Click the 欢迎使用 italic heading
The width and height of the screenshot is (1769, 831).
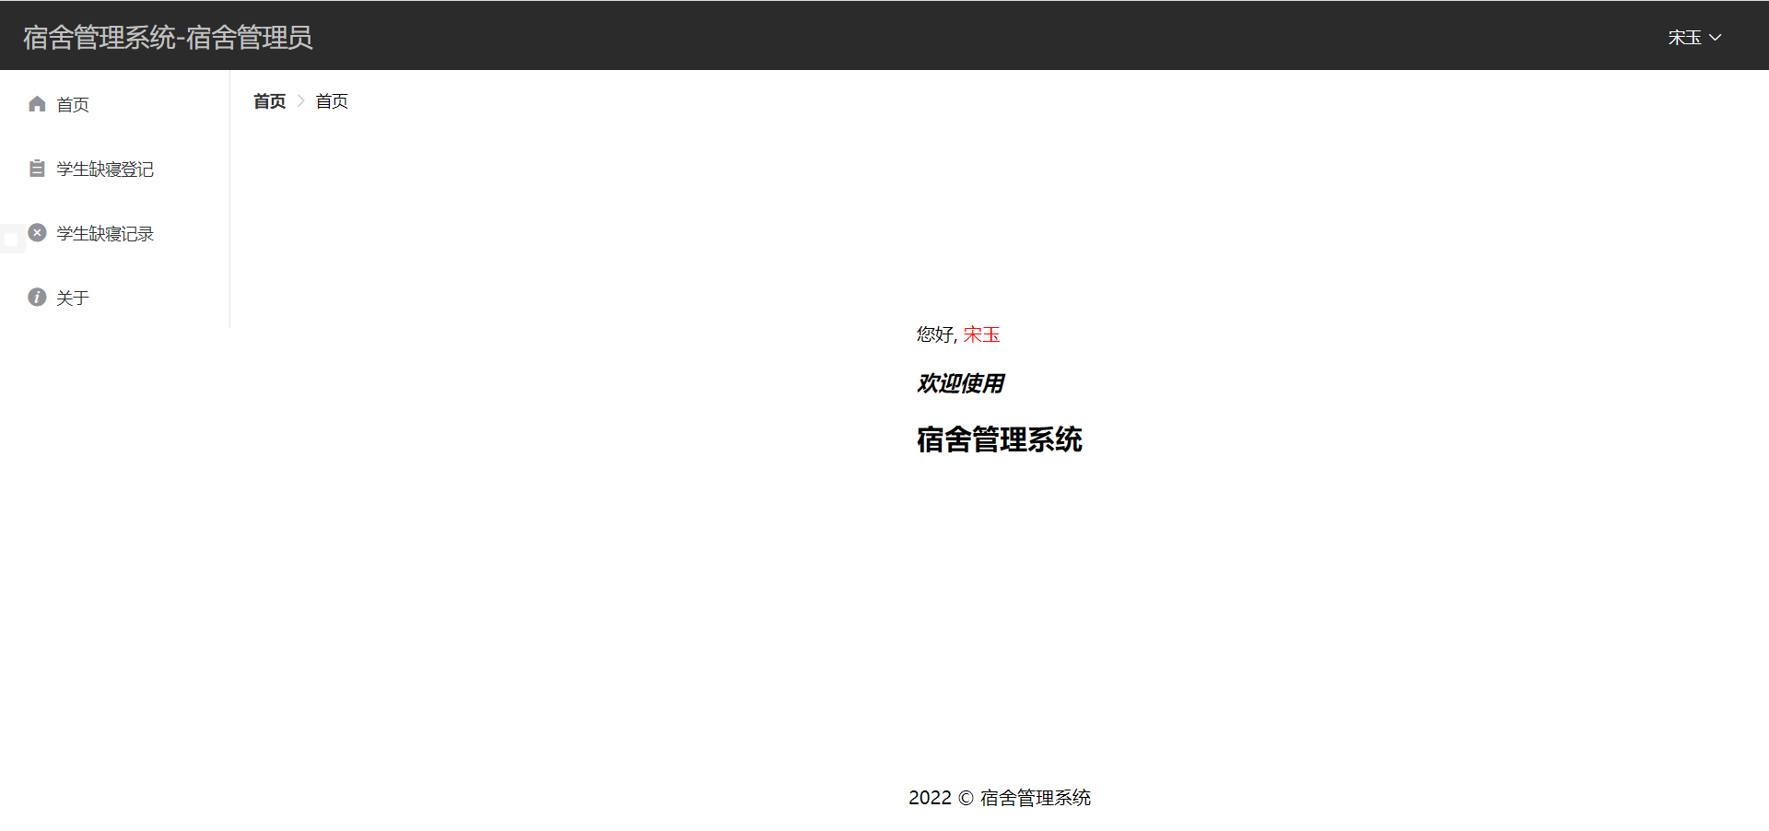pyautogui.click(x=960, y=383)
